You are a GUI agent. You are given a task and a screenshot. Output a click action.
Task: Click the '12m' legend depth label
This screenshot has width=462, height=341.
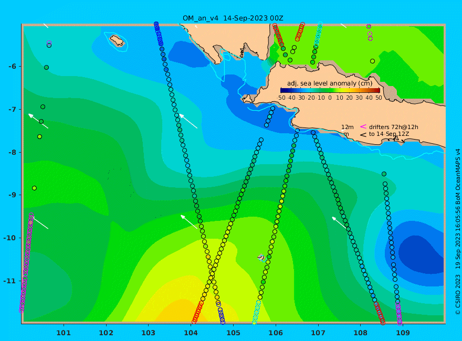(x=348, y=127)
